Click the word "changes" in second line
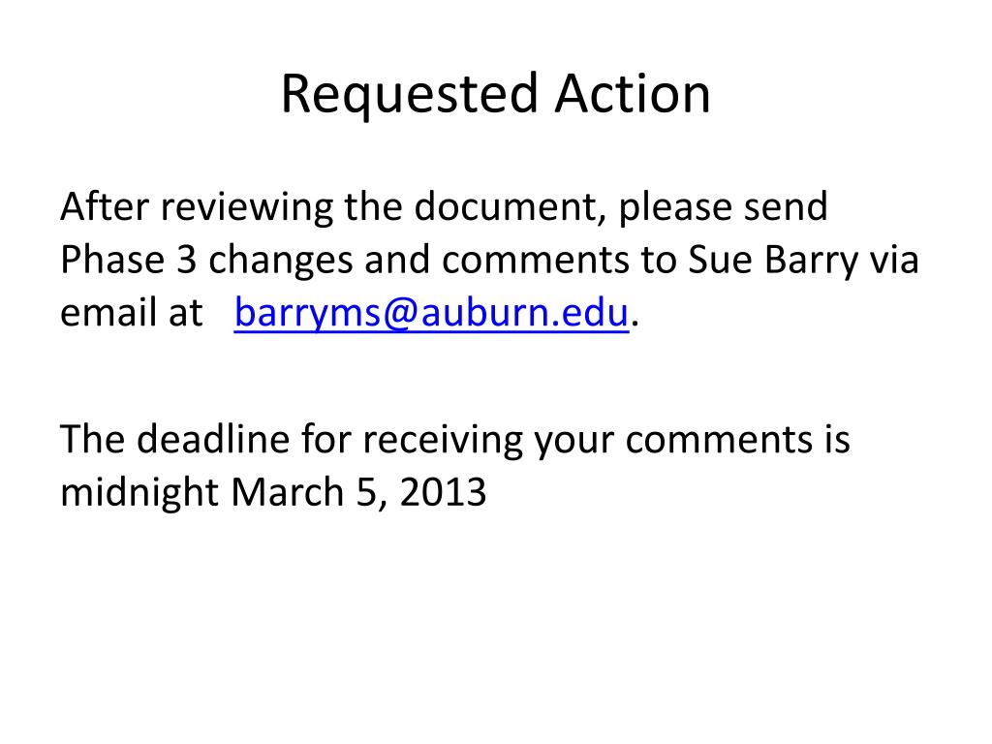 [x=281, y=261]
